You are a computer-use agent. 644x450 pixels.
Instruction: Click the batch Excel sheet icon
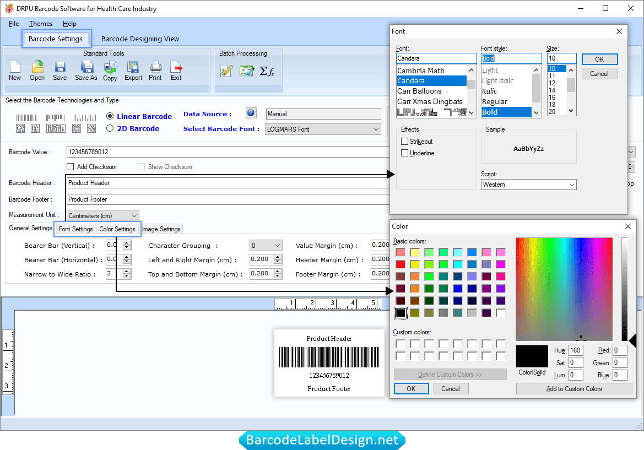point(247,71)
